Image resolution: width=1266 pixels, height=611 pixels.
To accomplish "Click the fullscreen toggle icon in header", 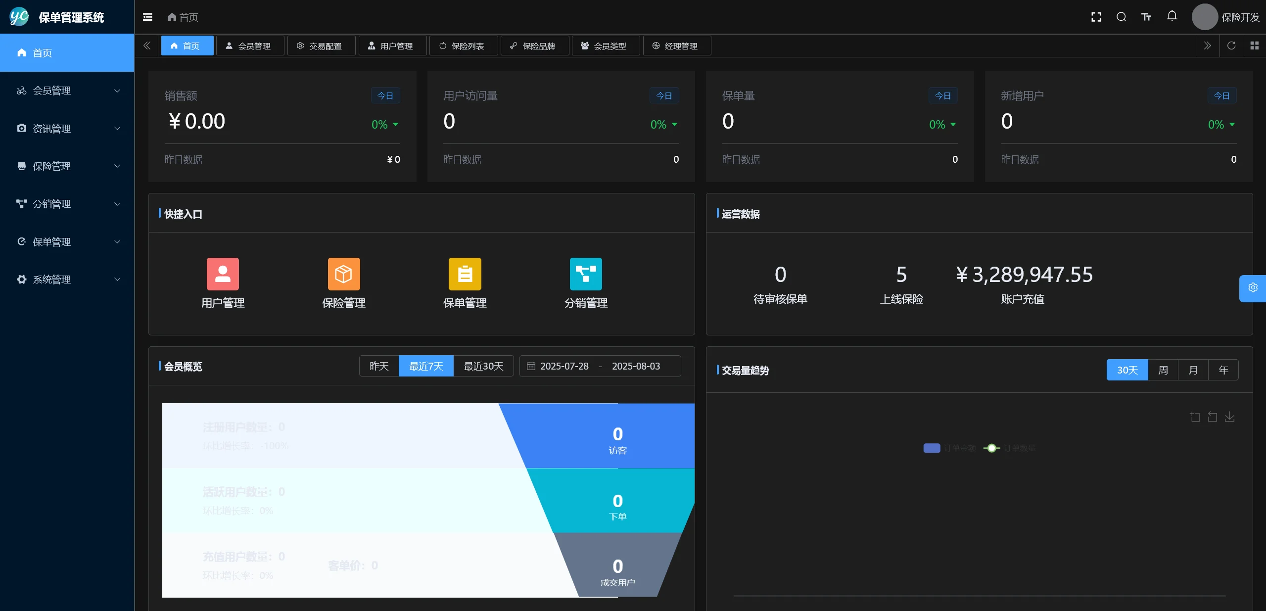I will coord(1096,17).
